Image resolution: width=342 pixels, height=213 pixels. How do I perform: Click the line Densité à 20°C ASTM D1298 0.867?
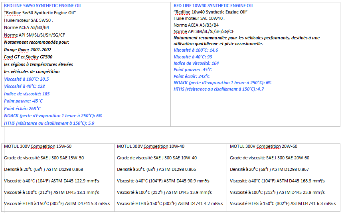(x=269, y=169)
